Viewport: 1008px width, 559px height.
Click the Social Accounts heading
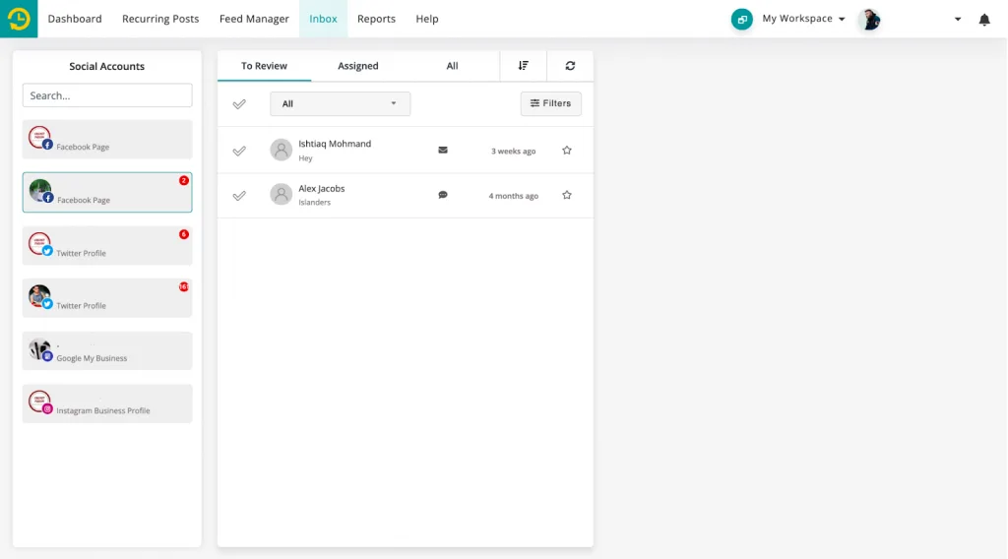tap(106, 66)
